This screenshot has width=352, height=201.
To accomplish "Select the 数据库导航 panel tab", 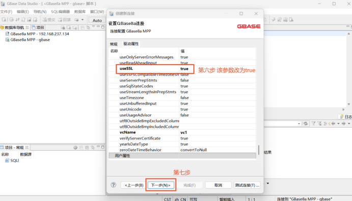I will coord(14,27).
